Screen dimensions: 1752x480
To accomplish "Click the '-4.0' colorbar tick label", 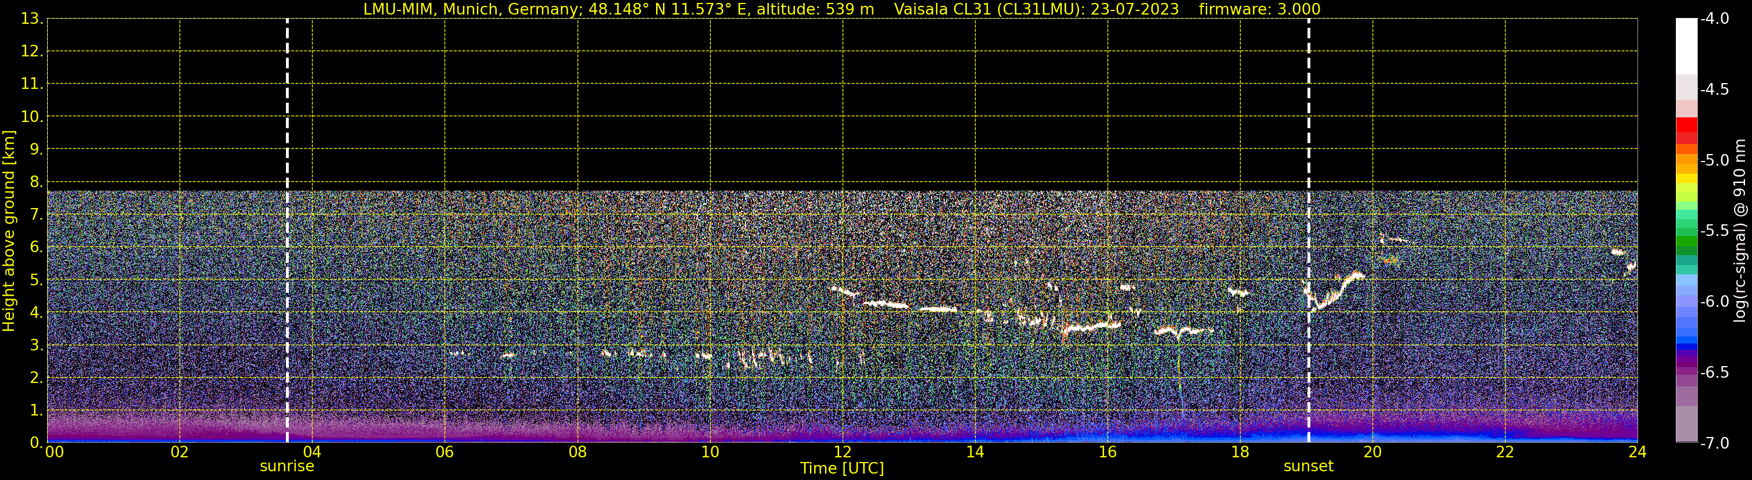I will [x=1715, y=19].
